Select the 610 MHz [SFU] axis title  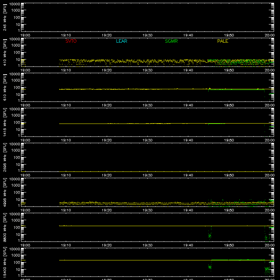pyautogui.click(x=5, y=87)
